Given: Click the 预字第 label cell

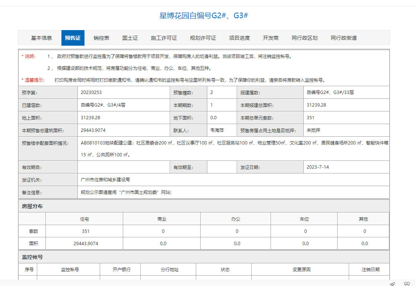Looking at the screenshot, I should point(48,93).
